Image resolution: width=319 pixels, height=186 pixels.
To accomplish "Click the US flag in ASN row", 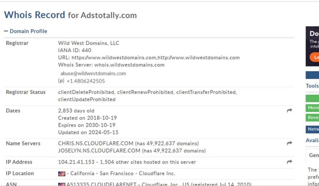I will coord(62,184).
